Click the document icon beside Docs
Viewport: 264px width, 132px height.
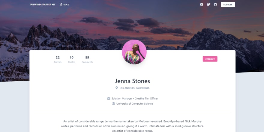click(x=61, y=4)
